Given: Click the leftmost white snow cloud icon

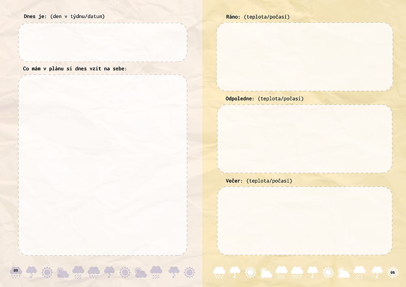Looking at the screenshot, I should click(x=219, y=272).
